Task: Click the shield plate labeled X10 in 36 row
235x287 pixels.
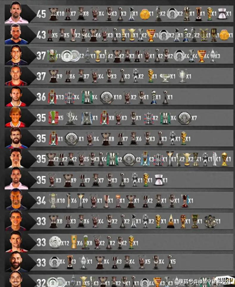Action: 106,97
